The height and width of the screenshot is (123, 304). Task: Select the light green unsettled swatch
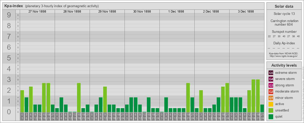[271, 110]
